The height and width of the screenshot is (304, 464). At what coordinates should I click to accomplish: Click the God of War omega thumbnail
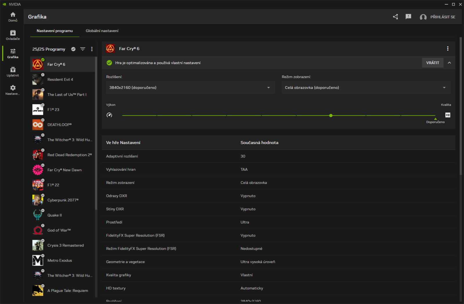click(38, 230)
